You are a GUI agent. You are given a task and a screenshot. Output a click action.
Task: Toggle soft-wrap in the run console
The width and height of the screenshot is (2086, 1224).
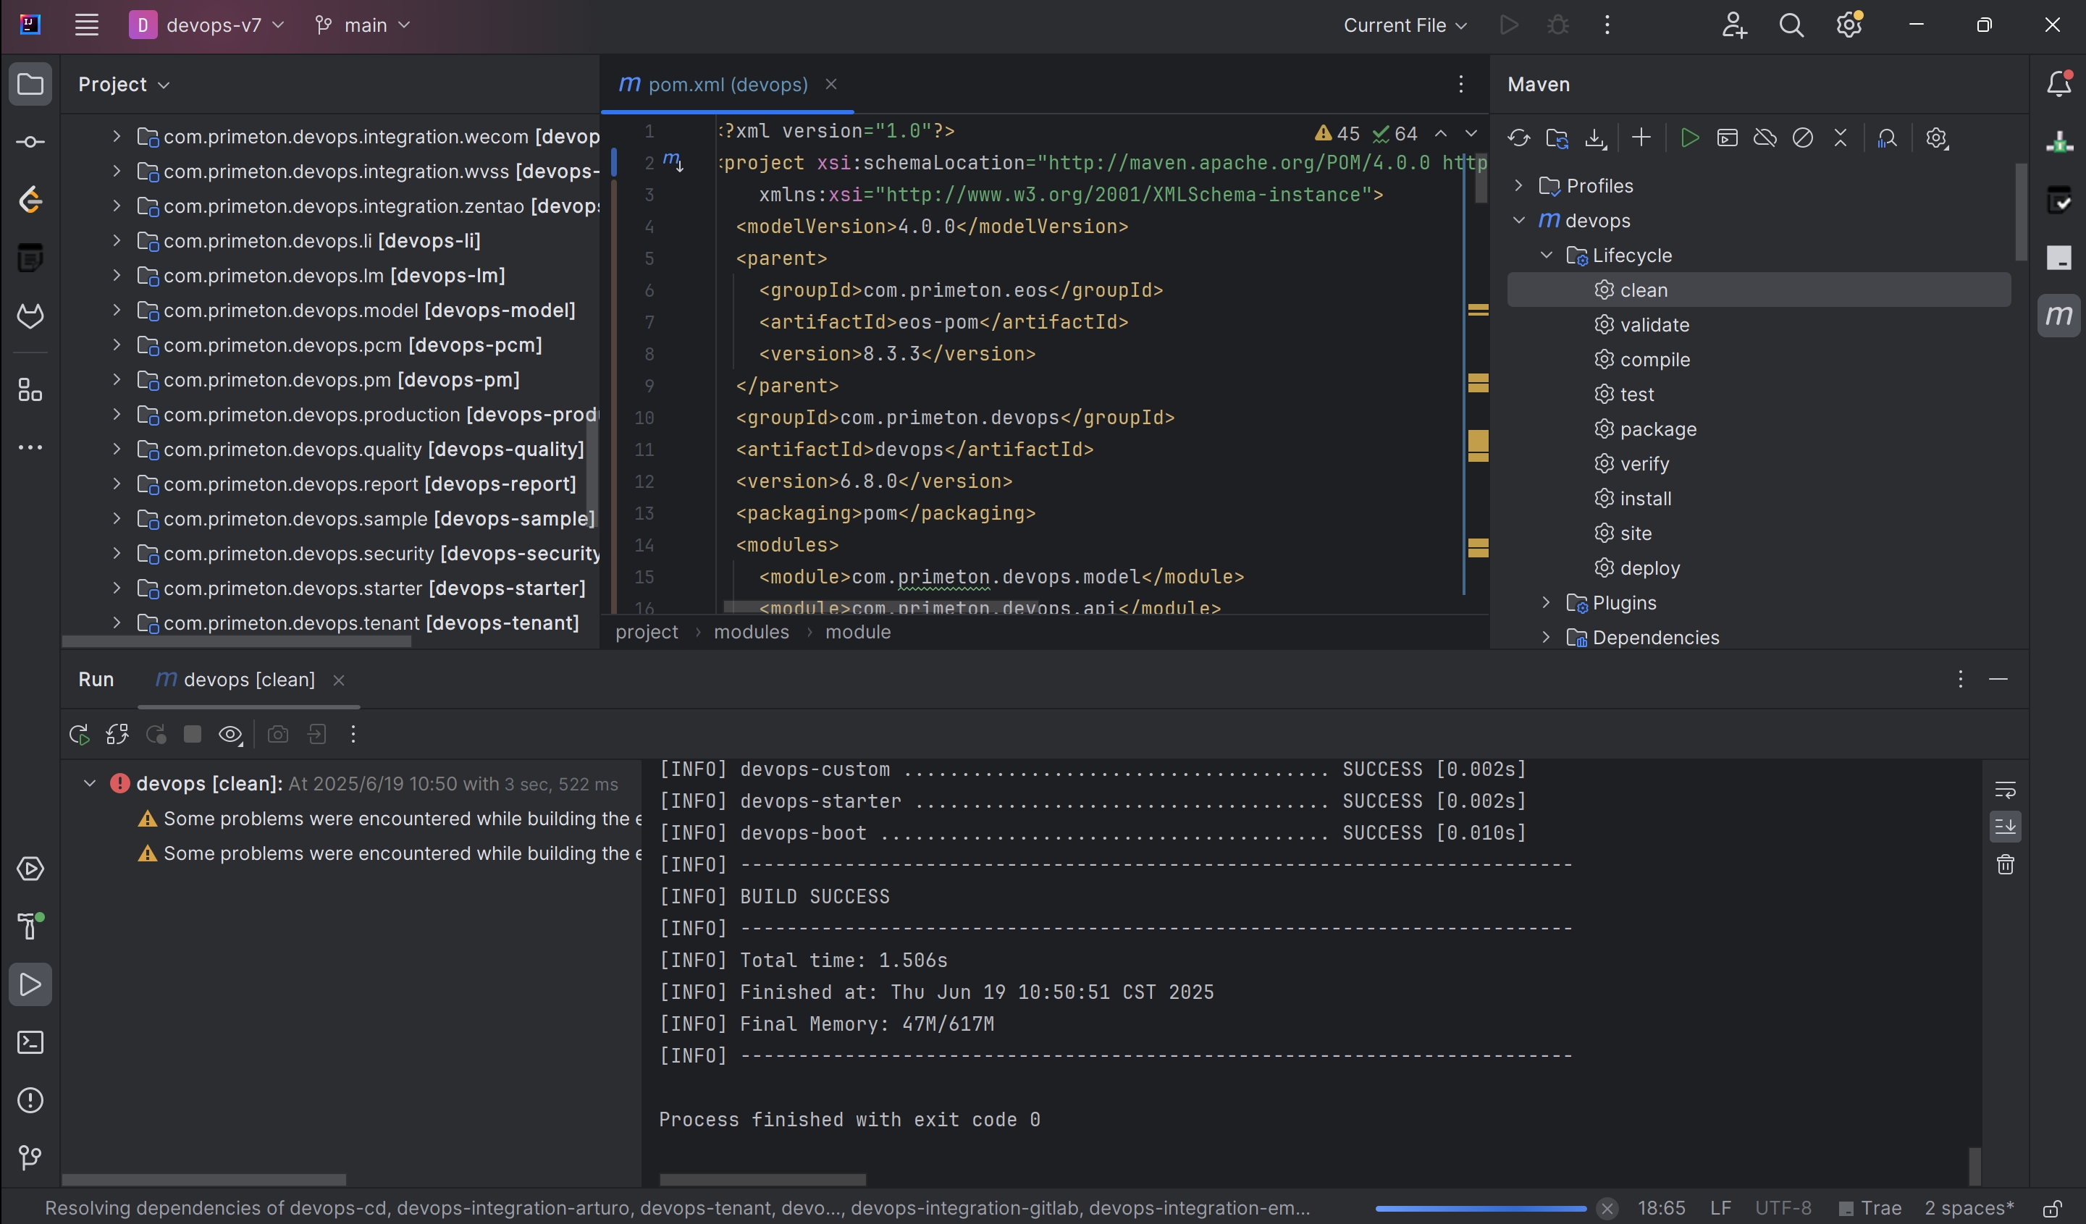coord(2005,789)
